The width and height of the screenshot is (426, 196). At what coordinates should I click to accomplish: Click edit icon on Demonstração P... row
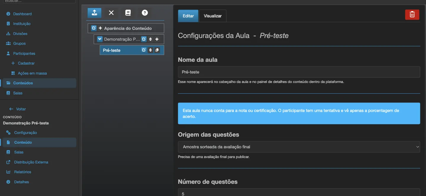[144, 39]
